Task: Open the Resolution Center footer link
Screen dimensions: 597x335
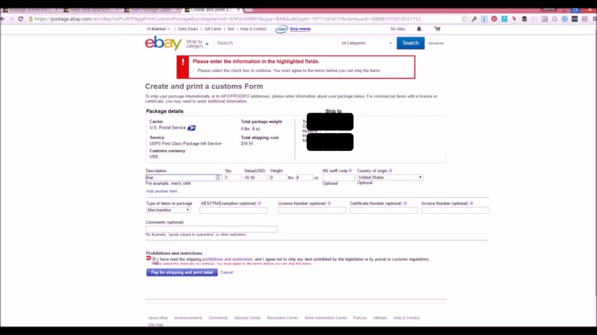Action: (x=283, y=318)
